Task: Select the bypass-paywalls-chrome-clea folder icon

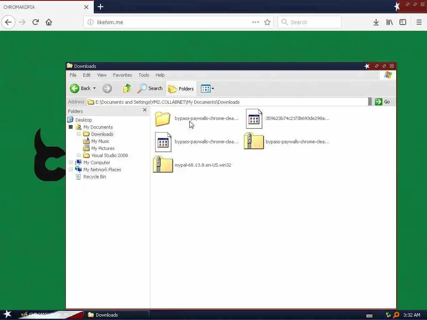Action: click(163, 119)
